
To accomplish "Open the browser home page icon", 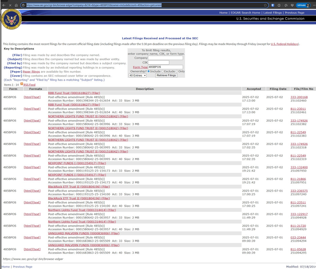I will point(16,5).
